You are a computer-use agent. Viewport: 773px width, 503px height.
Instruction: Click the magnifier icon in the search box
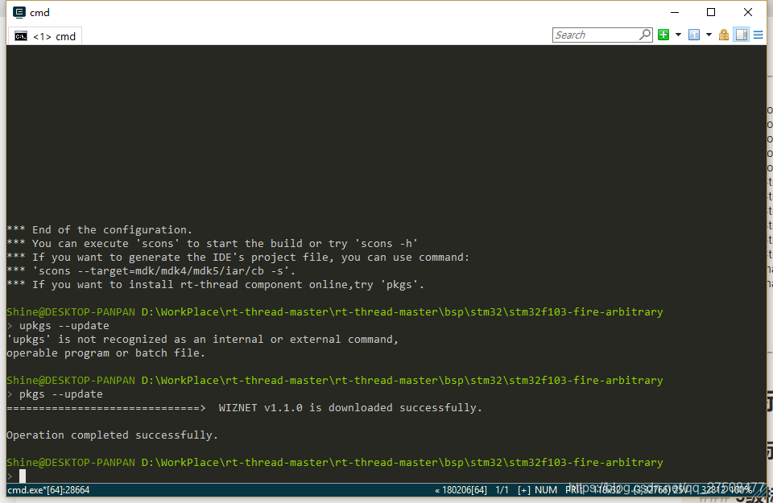(x=645, y=35)
